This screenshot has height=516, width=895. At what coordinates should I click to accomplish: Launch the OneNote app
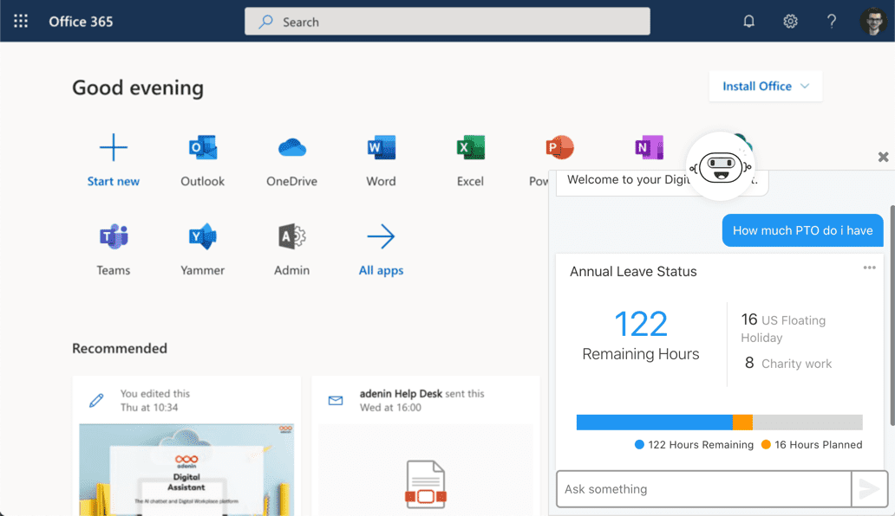coord(649,147)
